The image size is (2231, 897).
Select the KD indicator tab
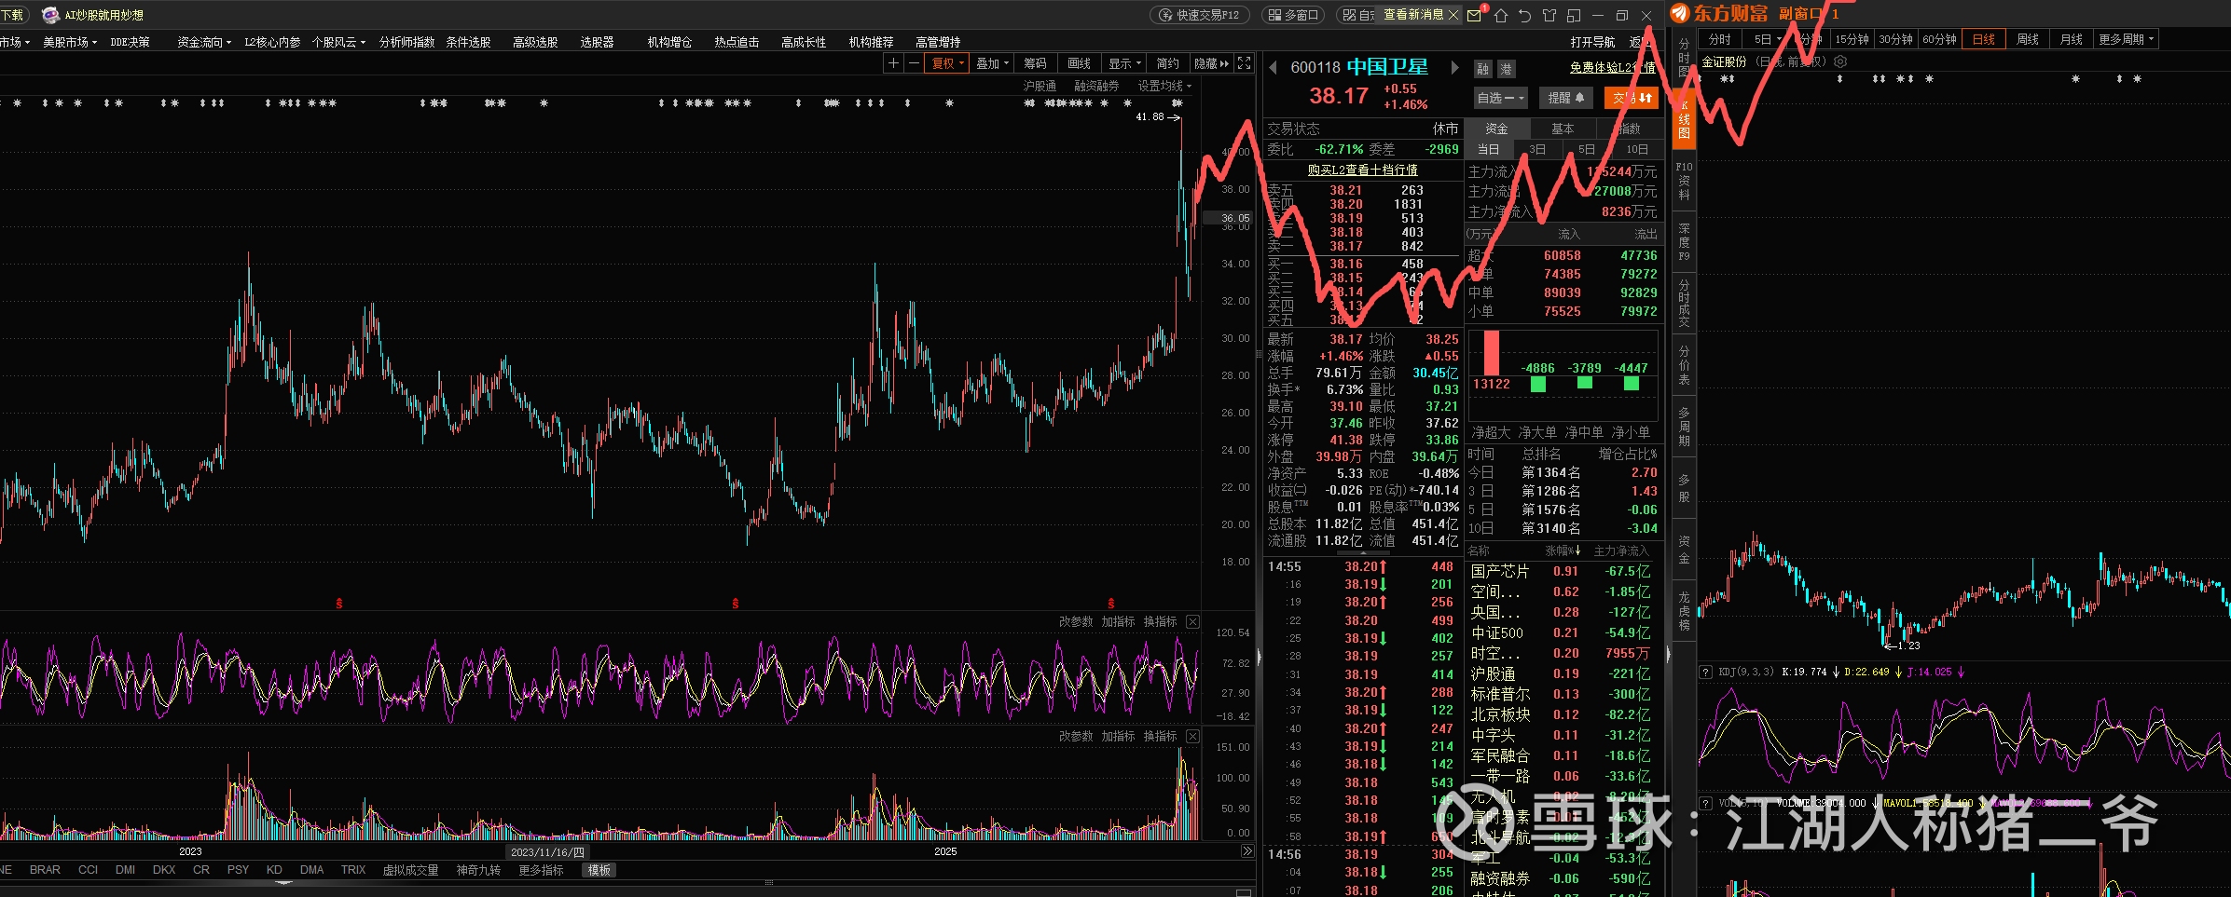[x=274, y=870]
